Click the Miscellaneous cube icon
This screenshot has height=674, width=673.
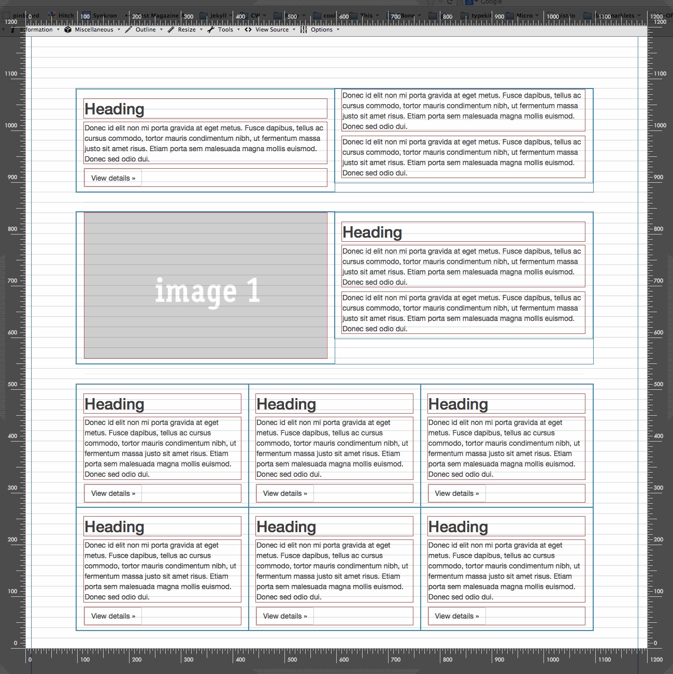coord(68,30)
